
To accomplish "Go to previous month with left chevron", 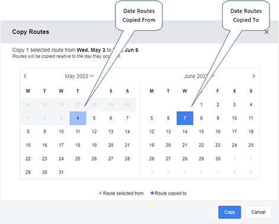I will [x=25, y=76].
